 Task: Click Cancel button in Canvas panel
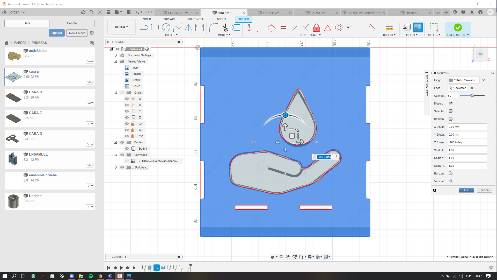pos(484,190)
